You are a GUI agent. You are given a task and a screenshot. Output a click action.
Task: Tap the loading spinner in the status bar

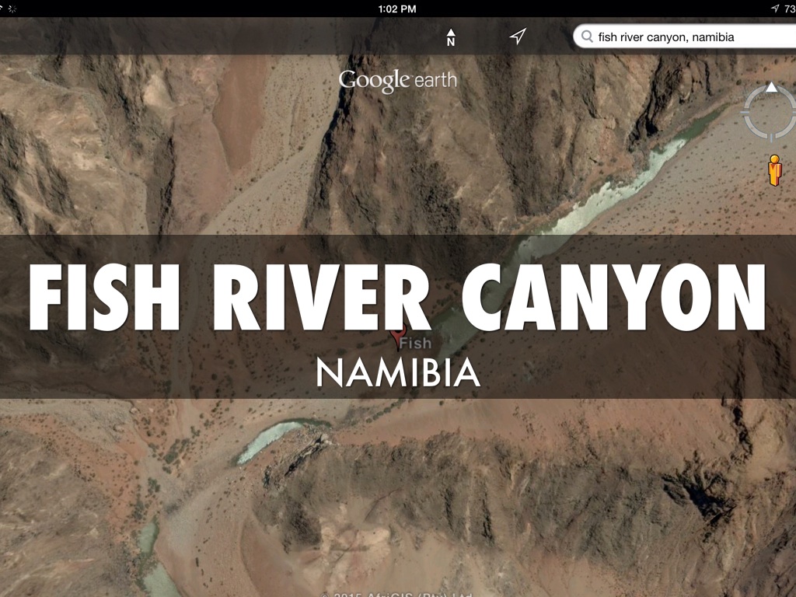click(x=12, y=9)
